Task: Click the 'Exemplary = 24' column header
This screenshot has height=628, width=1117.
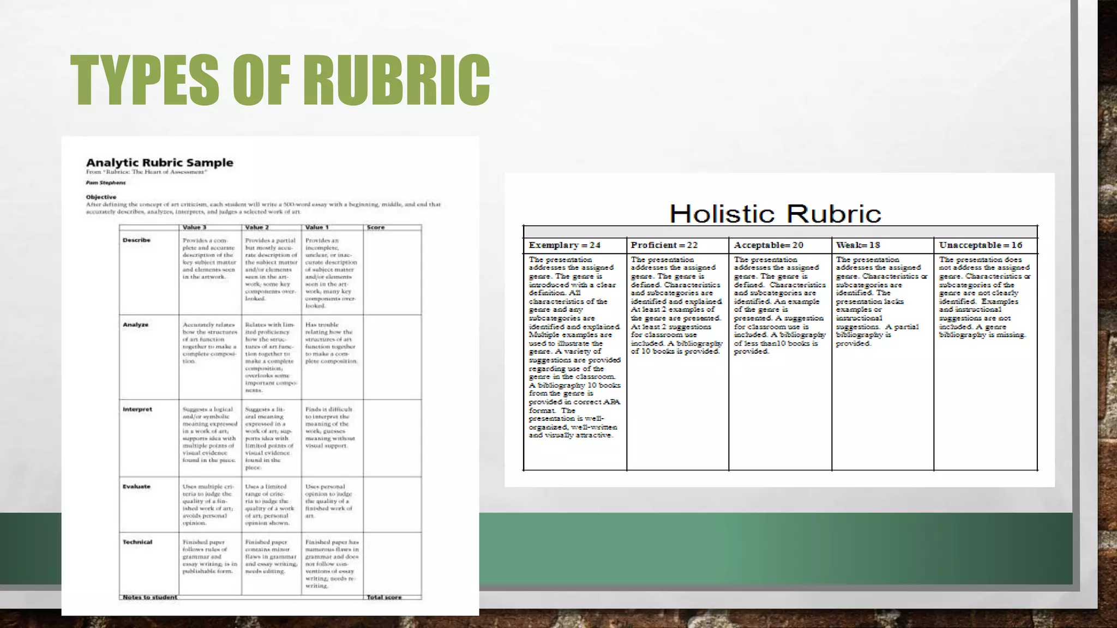Action: click(564, 245)
